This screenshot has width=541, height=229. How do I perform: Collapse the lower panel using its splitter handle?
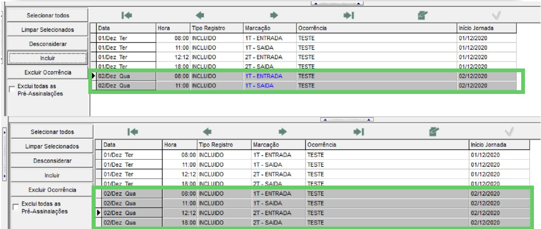[x=347, y=119]
